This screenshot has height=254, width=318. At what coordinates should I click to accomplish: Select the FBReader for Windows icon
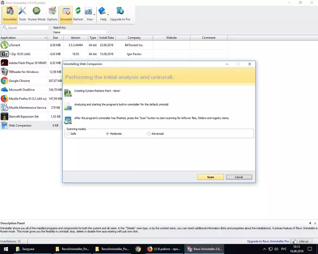tap(4, 72)
